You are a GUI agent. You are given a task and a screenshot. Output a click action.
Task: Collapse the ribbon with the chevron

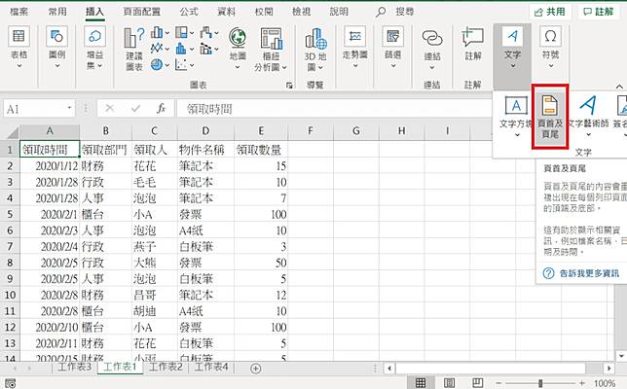tap(619, 87)
